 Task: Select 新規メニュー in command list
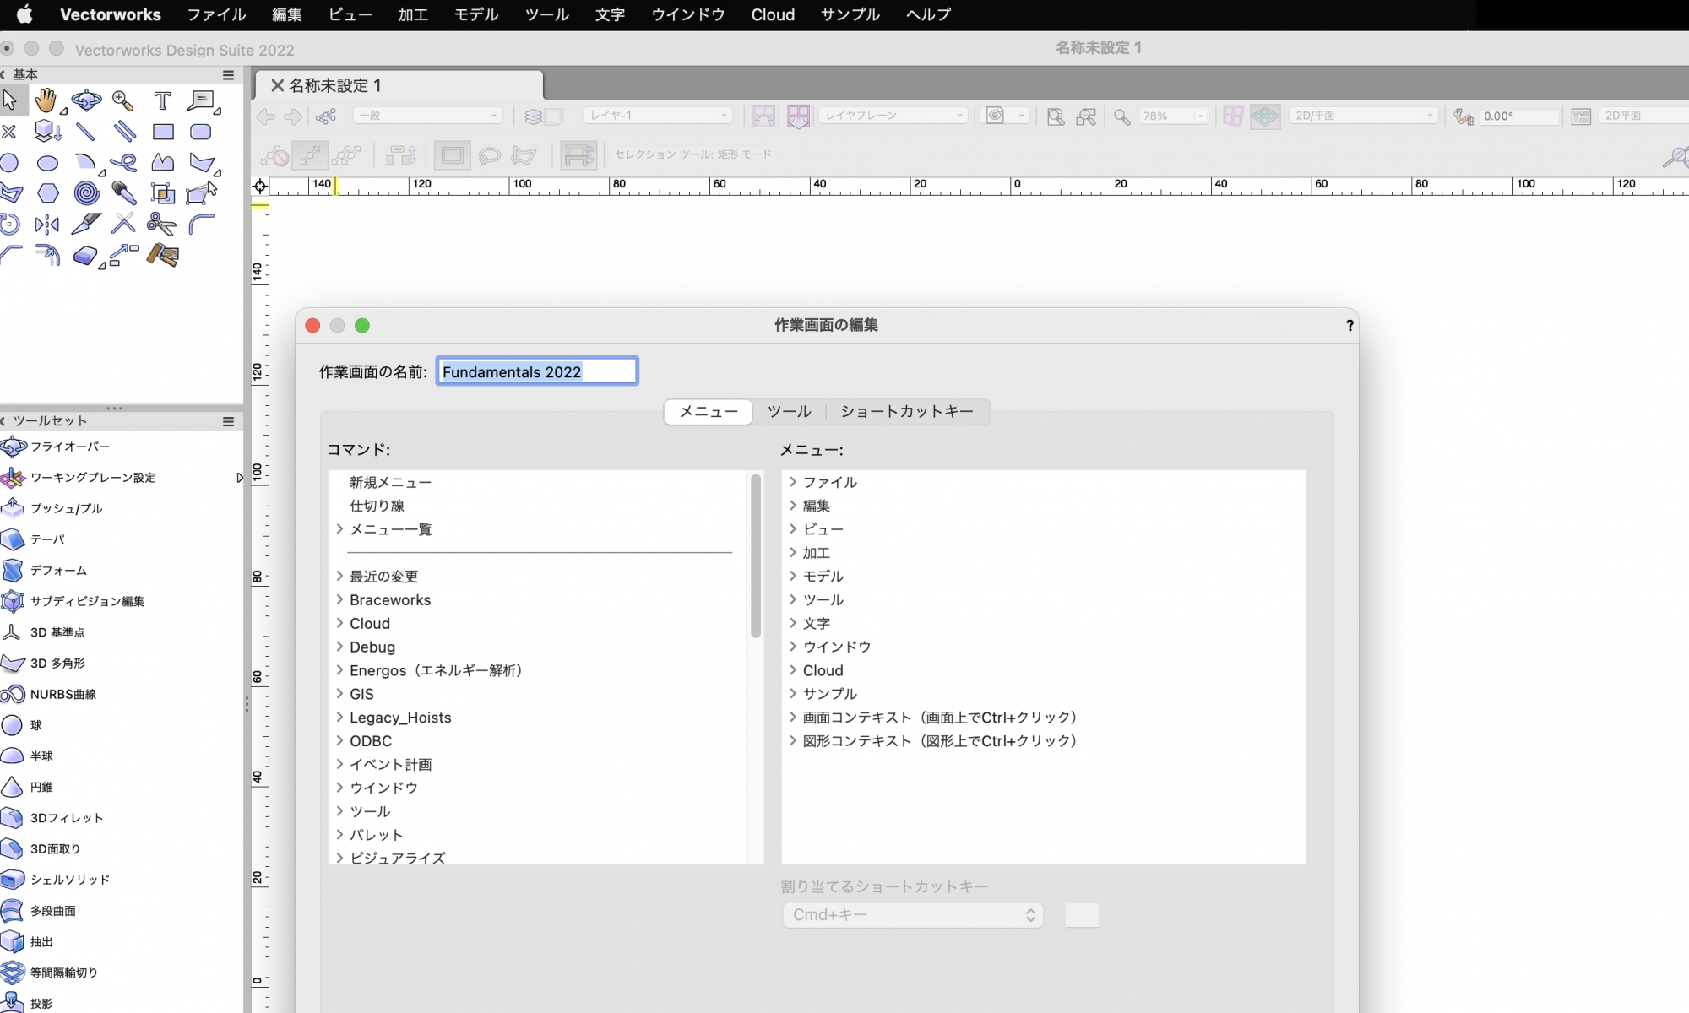pos(390,482)
